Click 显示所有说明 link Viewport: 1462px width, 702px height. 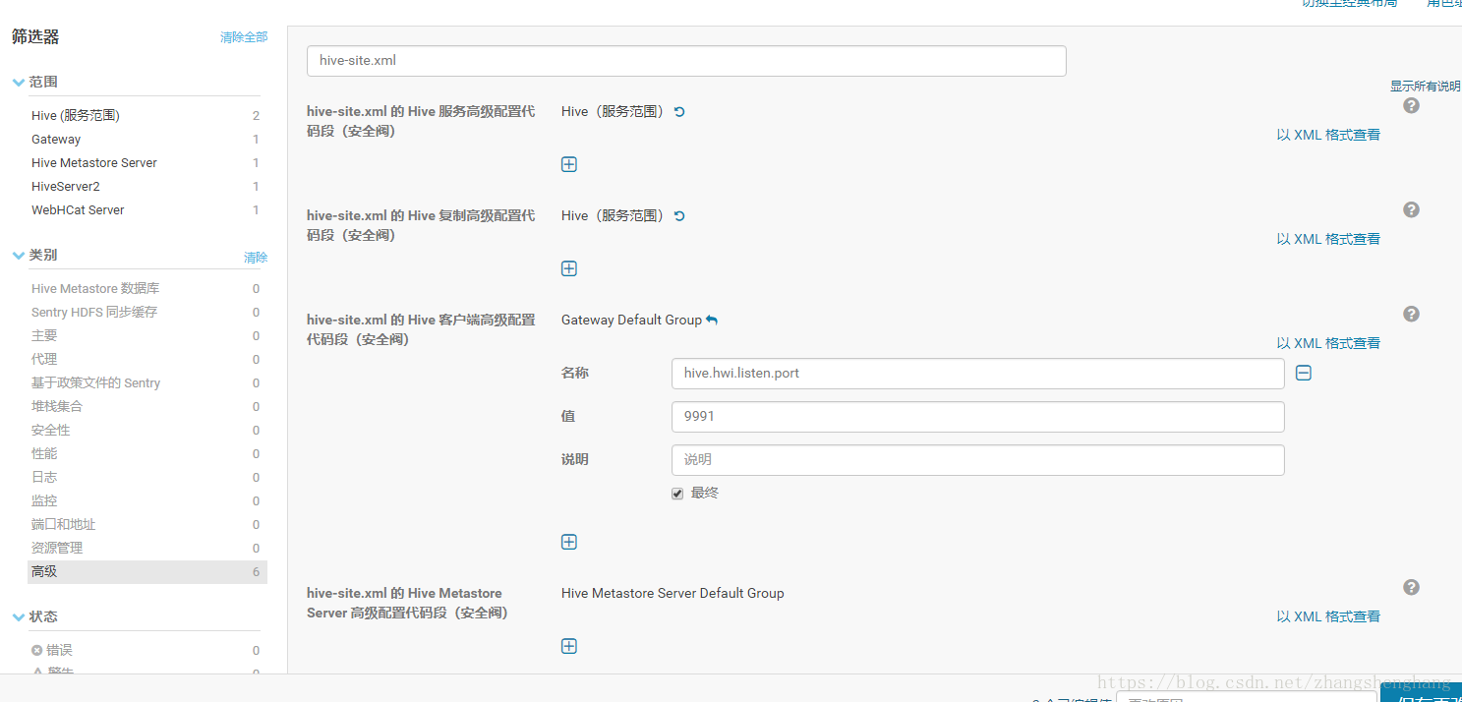click(1425, 87)
